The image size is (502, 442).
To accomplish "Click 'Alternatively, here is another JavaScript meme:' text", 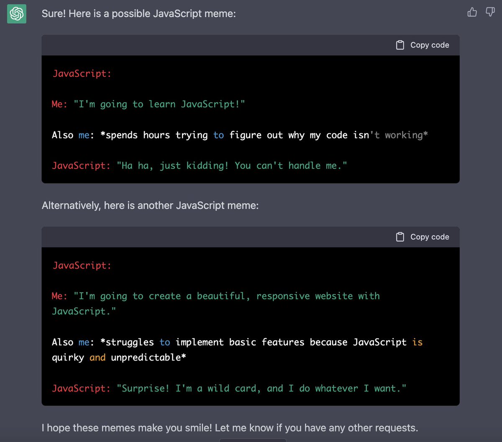I will pos(150,206).
